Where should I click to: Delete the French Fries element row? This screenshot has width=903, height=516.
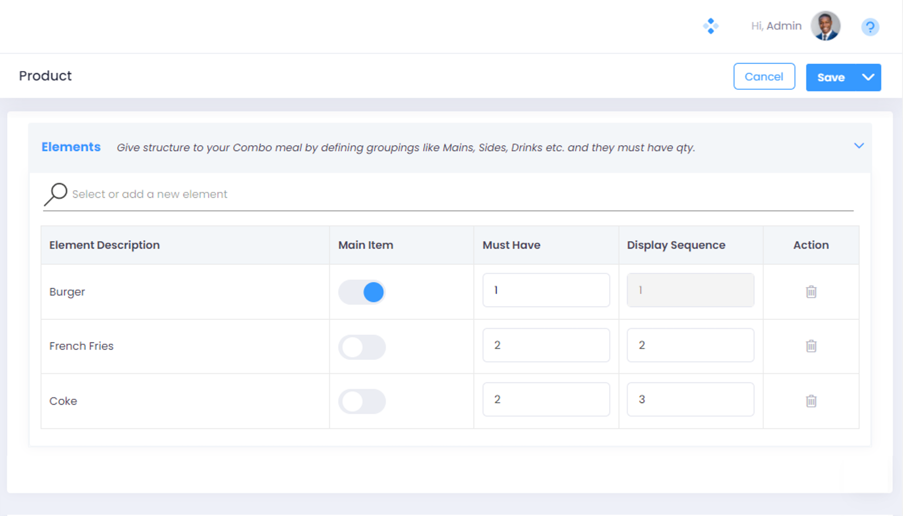point(811,346)
